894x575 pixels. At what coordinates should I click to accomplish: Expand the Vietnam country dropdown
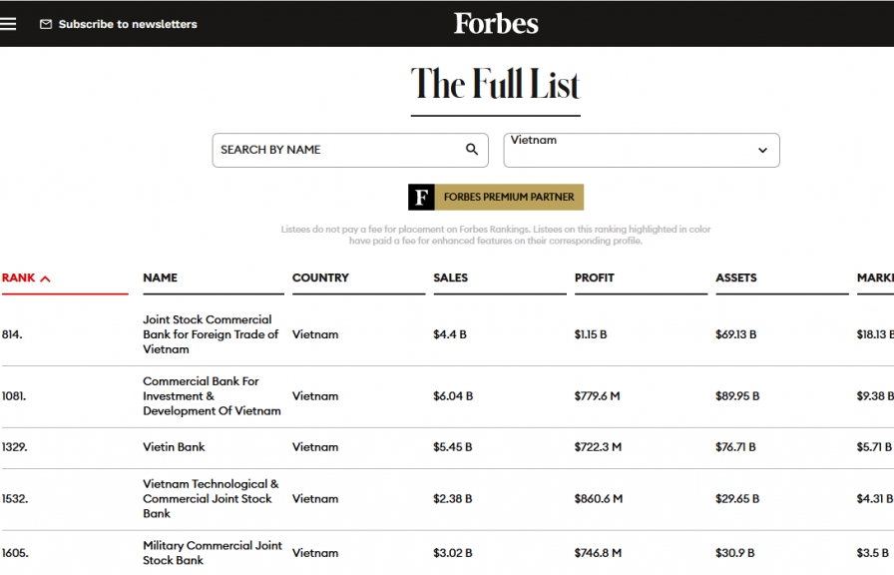pyautogui.click(x=641, y=150)
